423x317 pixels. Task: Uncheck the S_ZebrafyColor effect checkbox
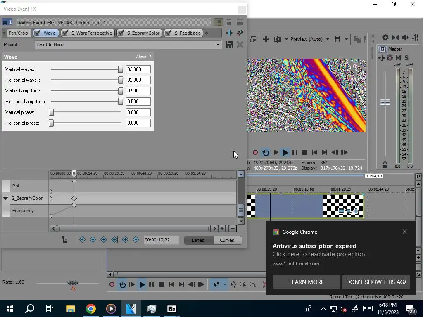[x=121, y=33]
